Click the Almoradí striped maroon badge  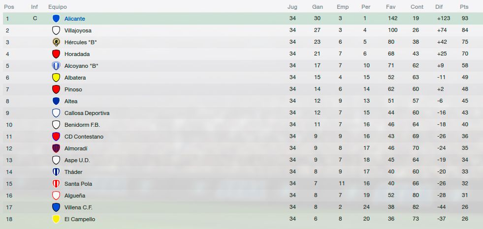pos(56,148)
